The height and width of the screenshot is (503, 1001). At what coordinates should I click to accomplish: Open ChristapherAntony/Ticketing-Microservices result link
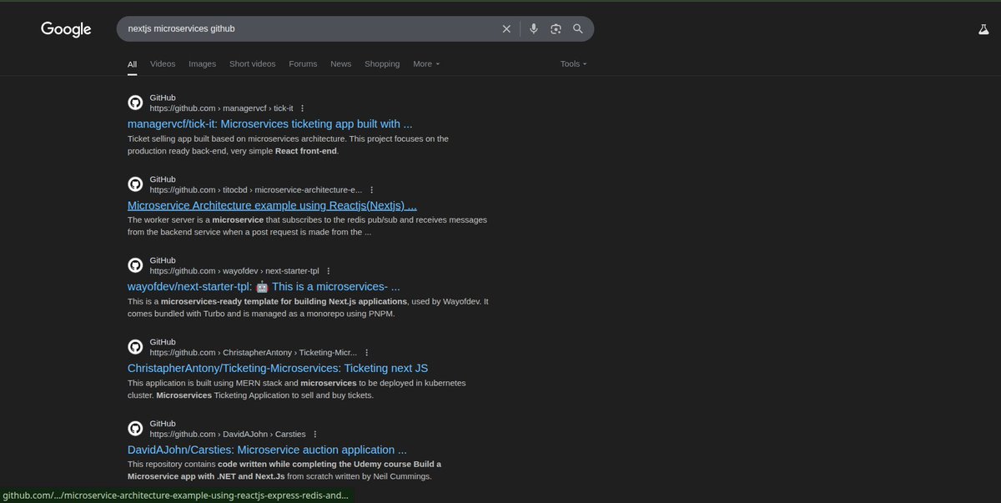point(278,368)
